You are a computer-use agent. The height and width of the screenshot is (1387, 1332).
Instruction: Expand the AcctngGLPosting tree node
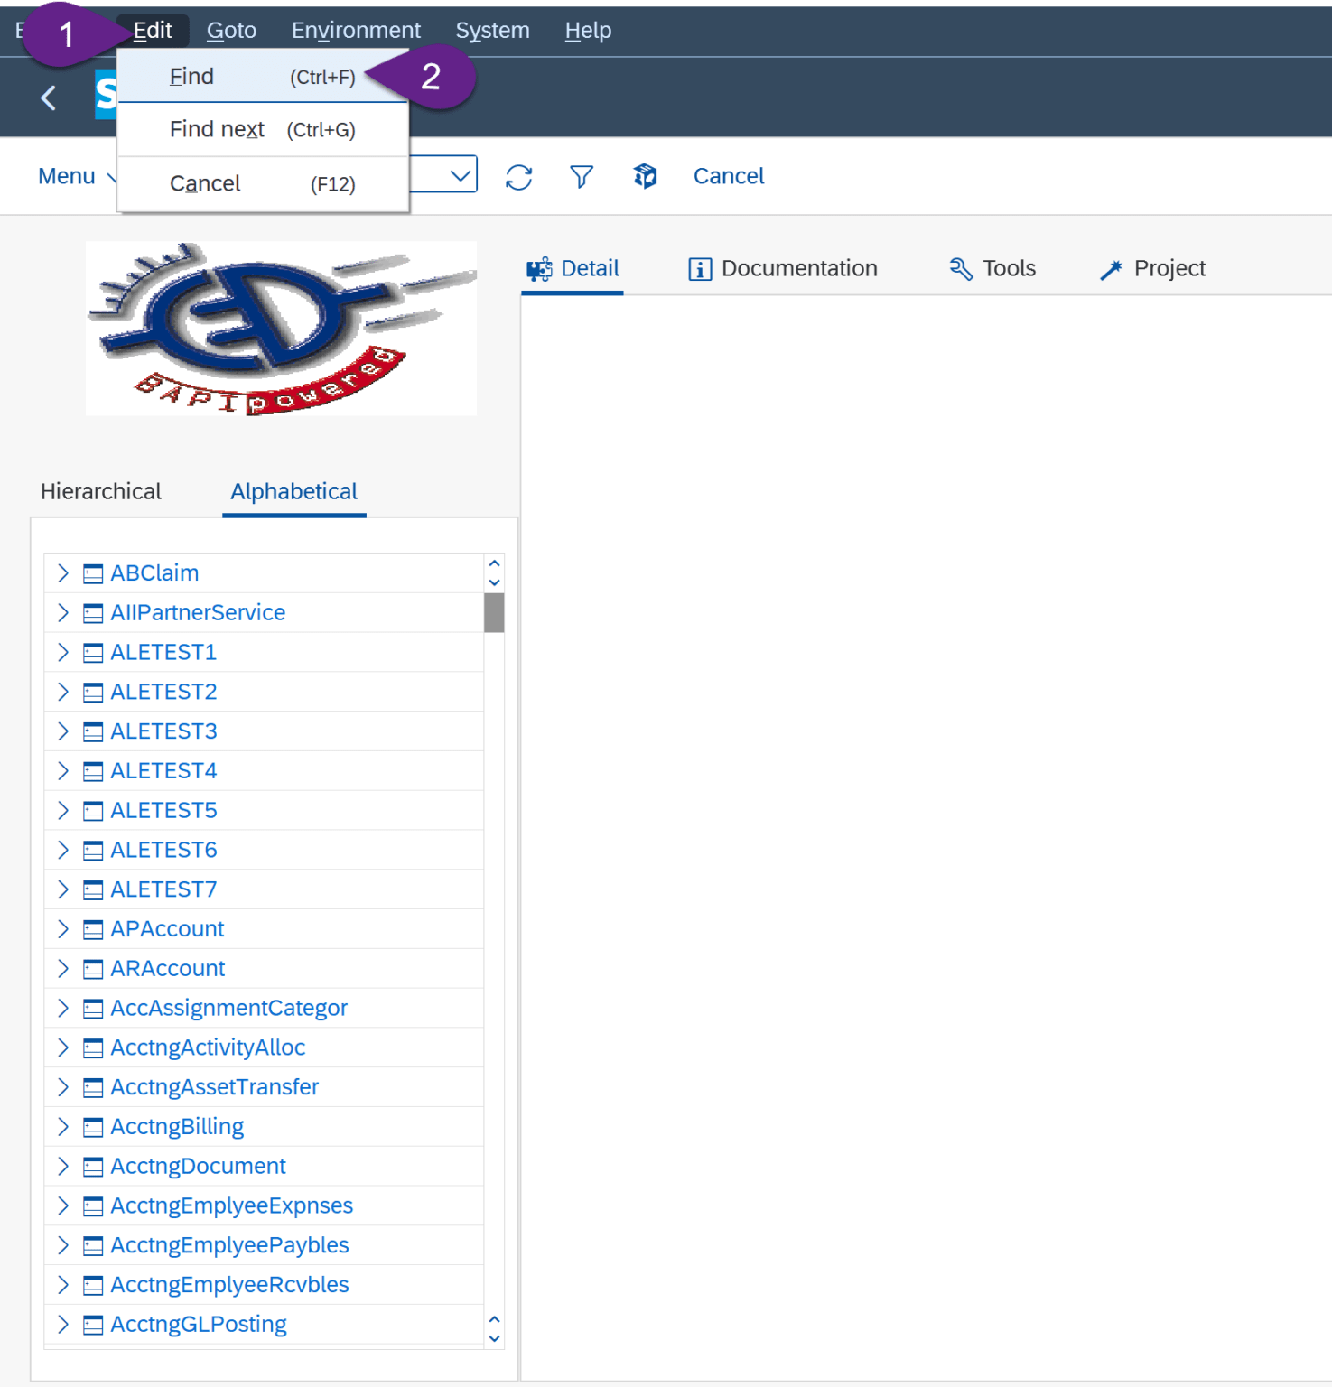click(62, 1324)
